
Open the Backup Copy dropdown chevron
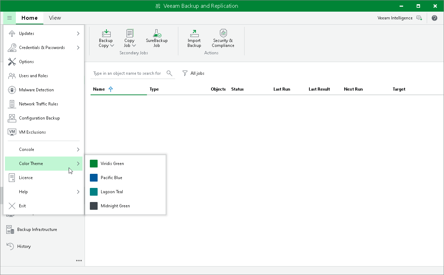click(x=112, y=45)
